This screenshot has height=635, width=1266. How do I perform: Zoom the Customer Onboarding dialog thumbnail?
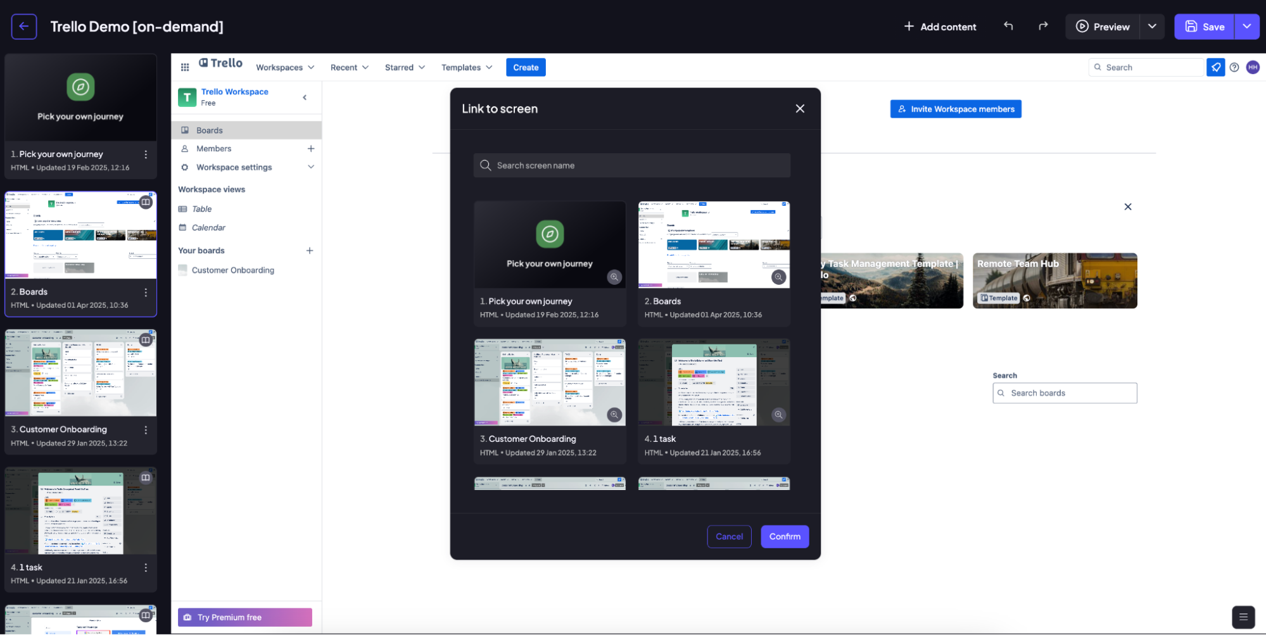tap(614, 415)
